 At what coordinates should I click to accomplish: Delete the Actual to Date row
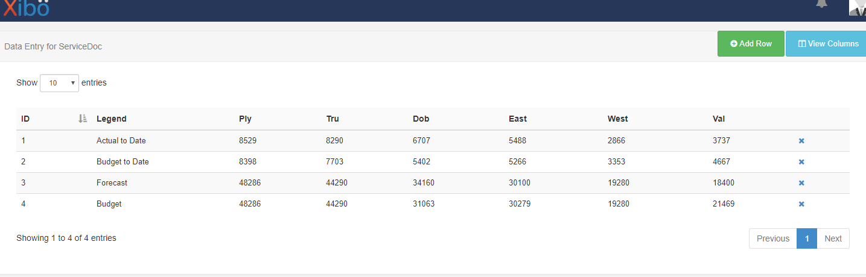[x=801, y=141]
